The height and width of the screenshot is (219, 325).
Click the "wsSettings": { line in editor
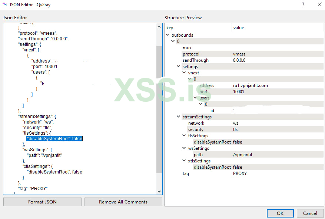point(37,150)
